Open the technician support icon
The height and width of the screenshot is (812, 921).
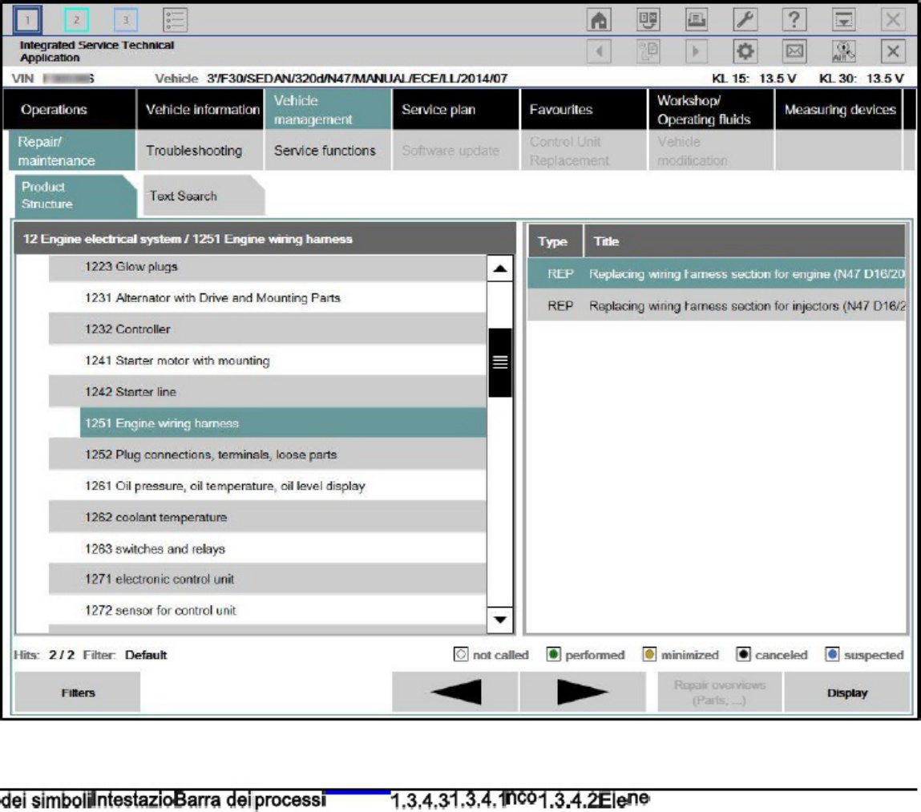[843, 52]
